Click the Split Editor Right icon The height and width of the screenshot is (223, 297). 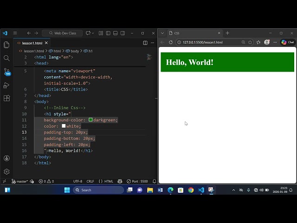[x=145, y=43]
